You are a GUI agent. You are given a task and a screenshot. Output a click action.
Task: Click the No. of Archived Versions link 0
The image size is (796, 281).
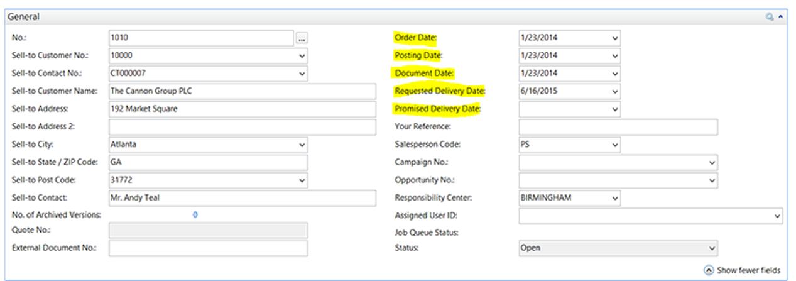click(195, 215)
